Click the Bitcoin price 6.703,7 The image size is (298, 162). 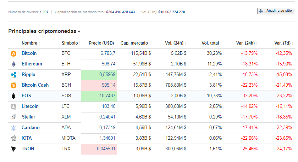tap(108, 53)
